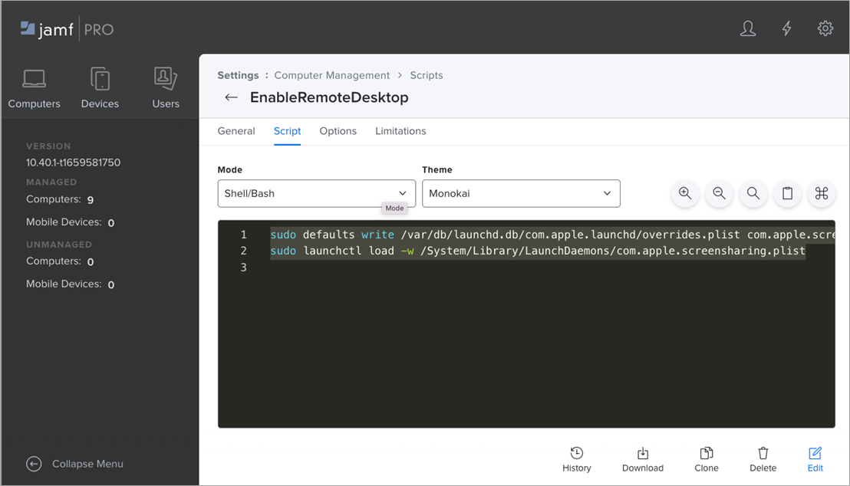This screenshot has width=850, height=486.
Task: Switch to the General tab
Action: (x=236, y=131)
